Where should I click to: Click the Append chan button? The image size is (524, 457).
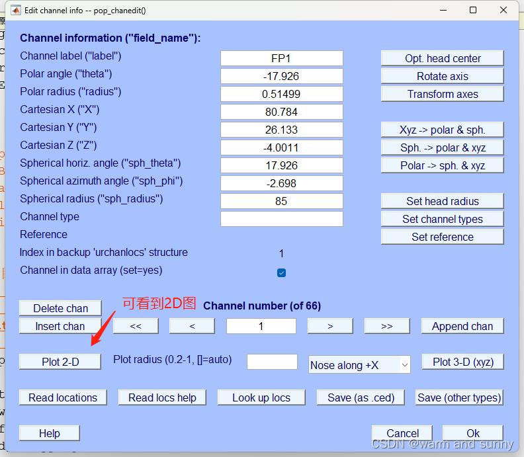(x=462, y=326)
